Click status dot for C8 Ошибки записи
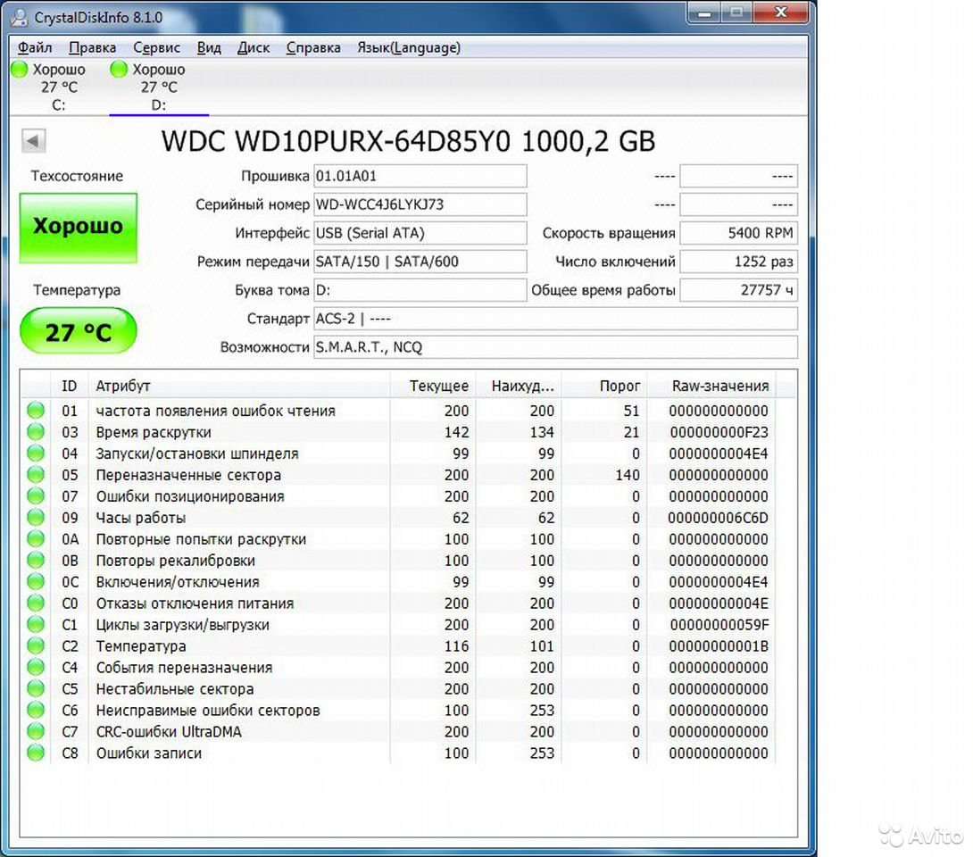The height and width of the screenshot is (857, 973). pyautogui.click(x=36, y=753)
